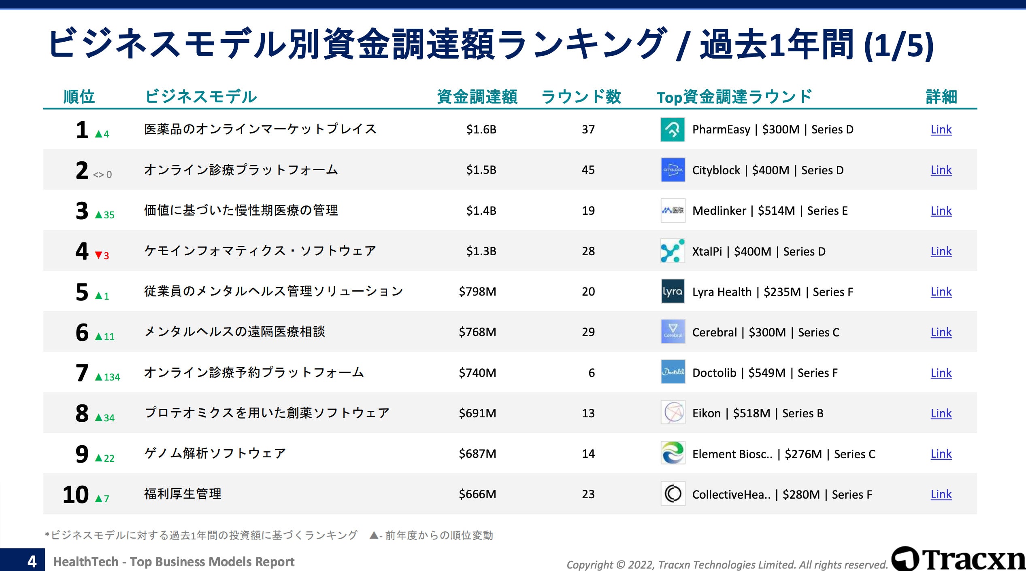Click the 資金調達額 column header

(477, 97)
